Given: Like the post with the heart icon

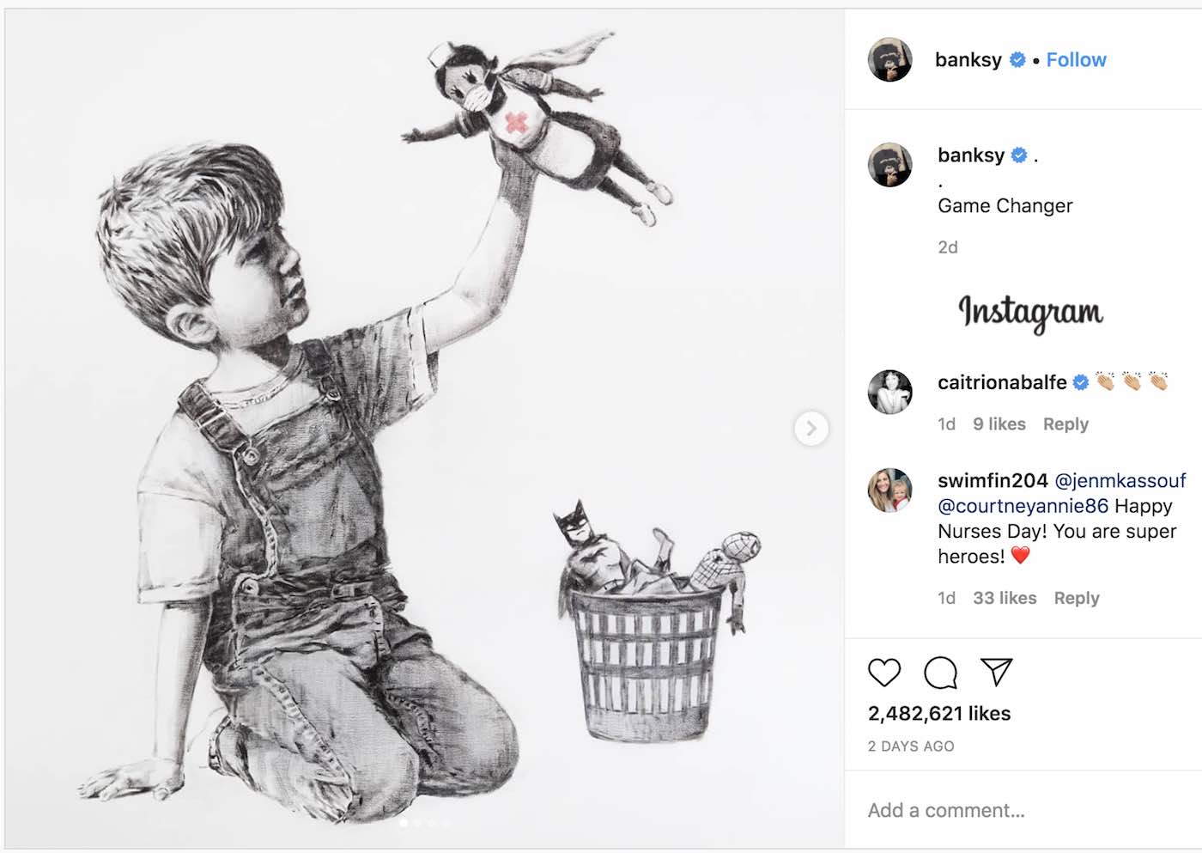Looking at the screenshot, I should coord(883,673).
